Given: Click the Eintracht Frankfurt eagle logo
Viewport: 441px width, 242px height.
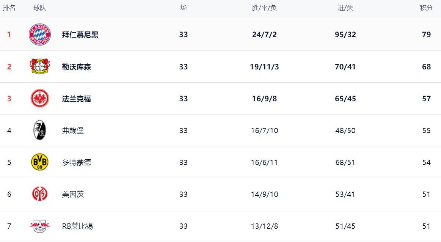Looking at the screenshot, I should pos(40,99).
